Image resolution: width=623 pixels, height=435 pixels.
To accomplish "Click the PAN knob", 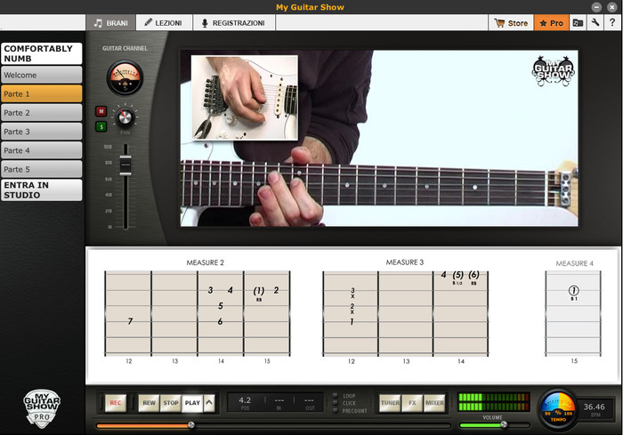I will pos(125,117).
